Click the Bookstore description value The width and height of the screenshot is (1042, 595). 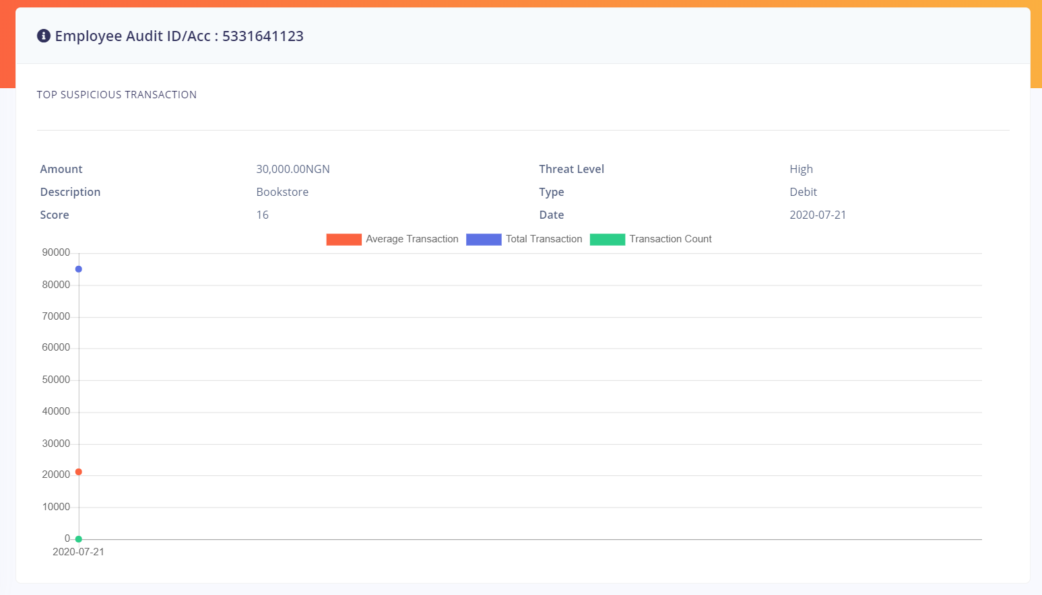[x=282, y=192]
